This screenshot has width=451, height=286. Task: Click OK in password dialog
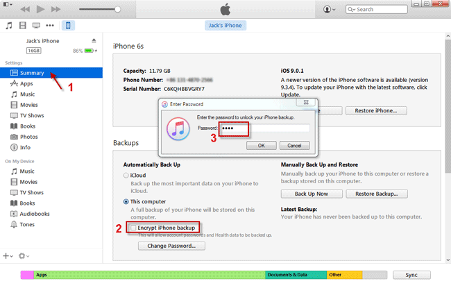coord(261,145)
